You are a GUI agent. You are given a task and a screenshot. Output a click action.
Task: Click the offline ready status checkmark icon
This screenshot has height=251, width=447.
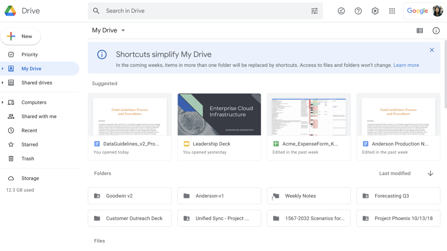point(341,11)
